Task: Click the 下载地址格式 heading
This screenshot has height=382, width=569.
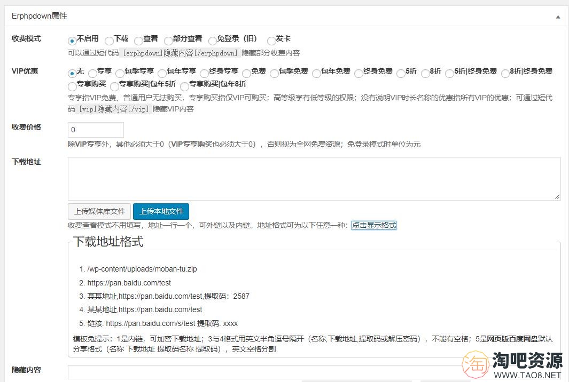Action: pyautogui.click(x=108, y=241)
